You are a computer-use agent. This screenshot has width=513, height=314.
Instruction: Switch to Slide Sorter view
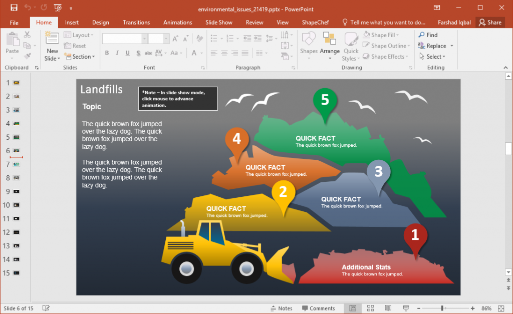(x=370, y=308)
